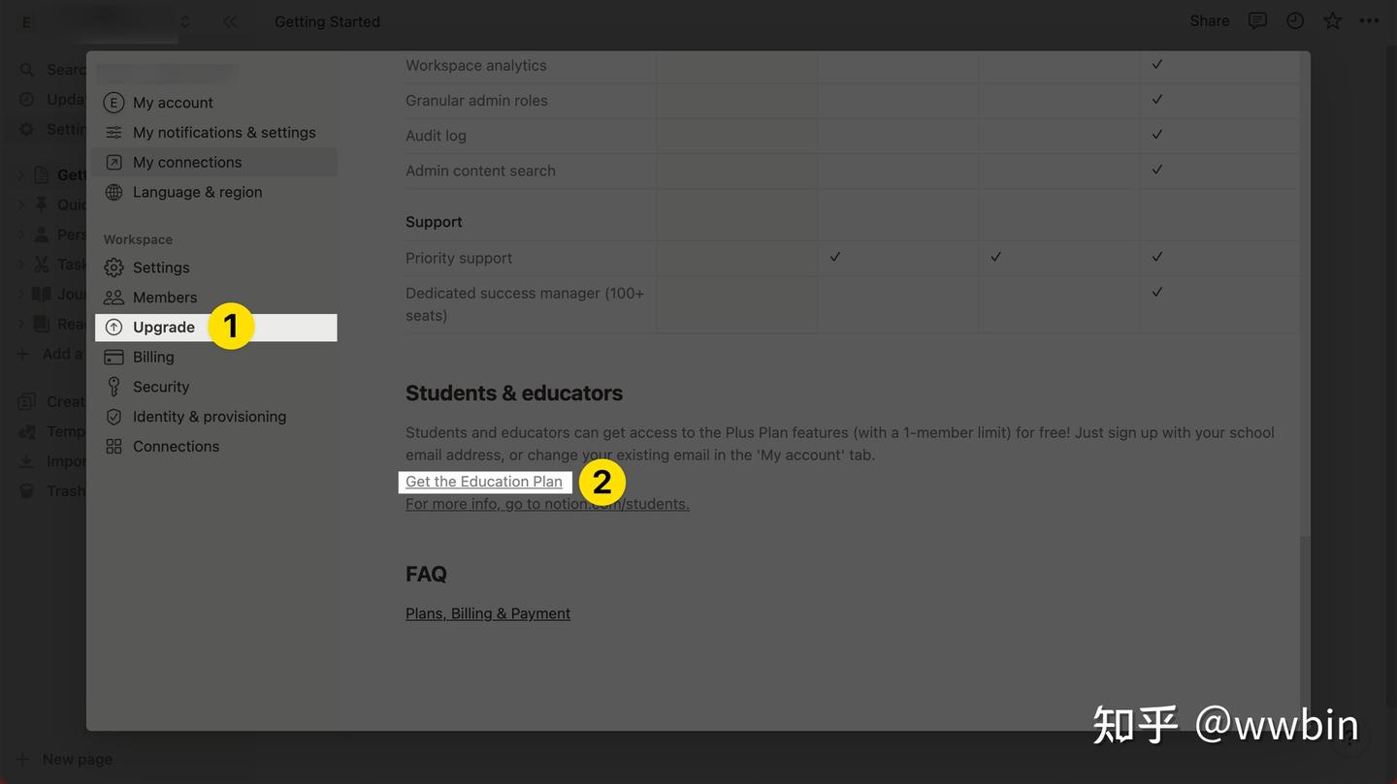This screenshot has width=1397, height=784.
Task: Select Upgrade in settings sidebar
Action: (x=164, y=328)
